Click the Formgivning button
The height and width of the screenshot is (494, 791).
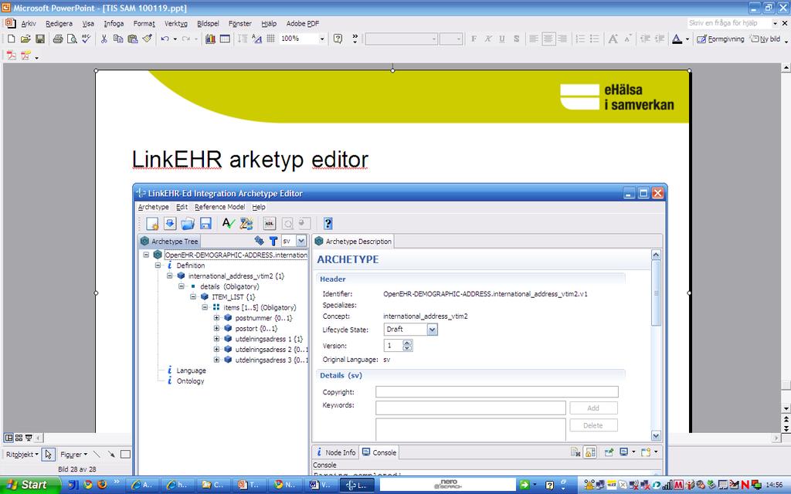[x=721, y=39]
